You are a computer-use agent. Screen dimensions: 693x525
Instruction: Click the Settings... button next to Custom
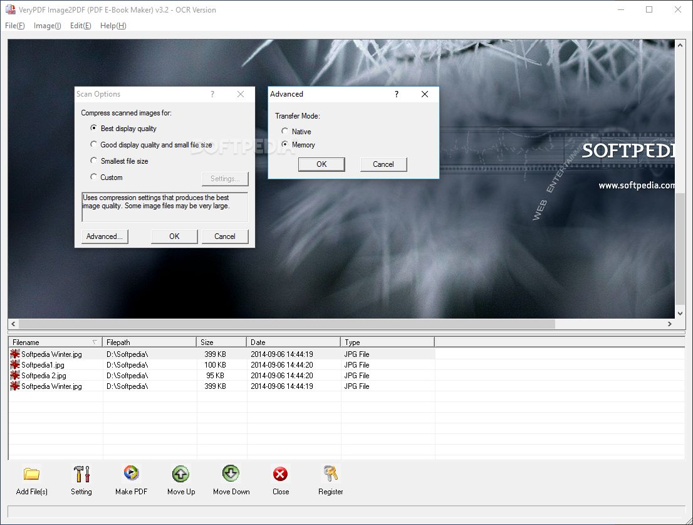225,179
